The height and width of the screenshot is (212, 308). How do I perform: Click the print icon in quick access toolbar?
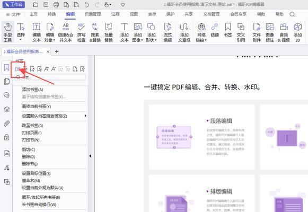click(x=56, y=5)
